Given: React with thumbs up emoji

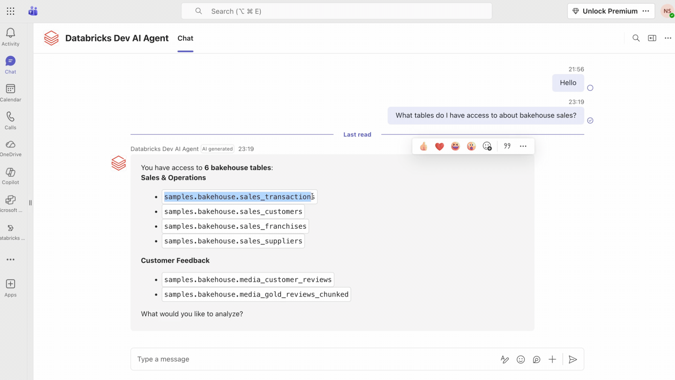Looking at the screenshot, I should tap(423, 146).
